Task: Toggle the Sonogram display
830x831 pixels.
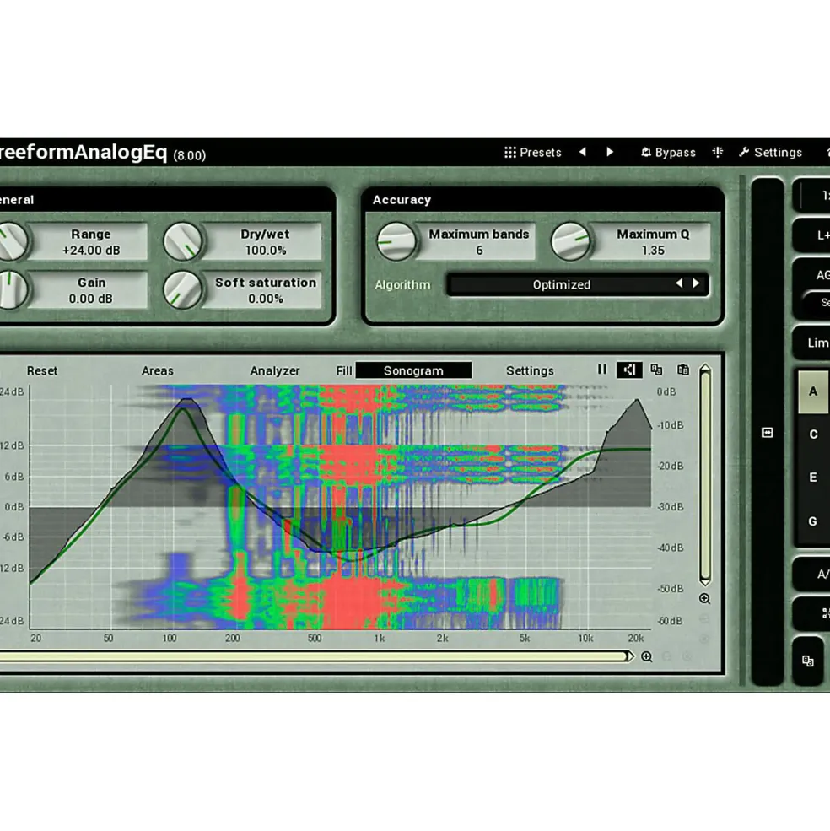Action: (x=413, y=370)
